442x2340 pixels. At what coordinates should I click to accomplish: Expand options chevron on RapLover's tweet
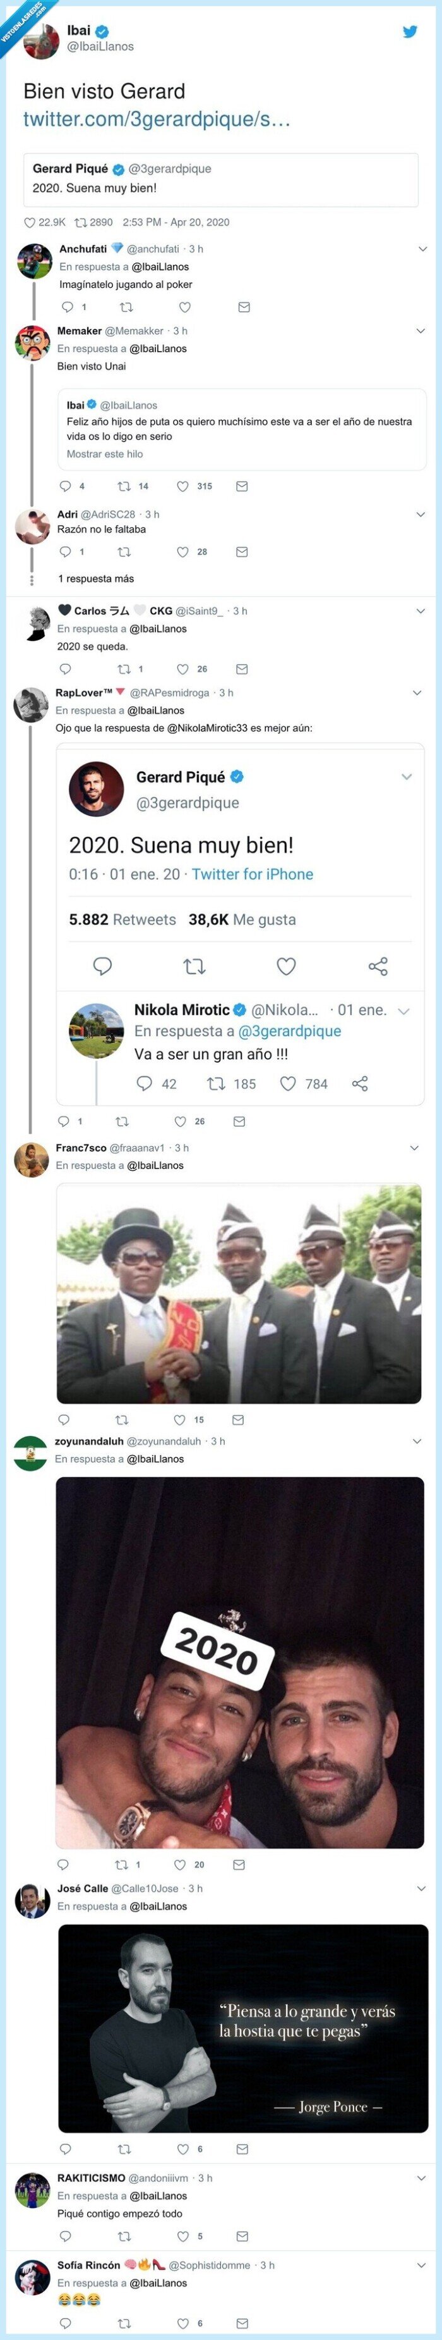(417, 692)
